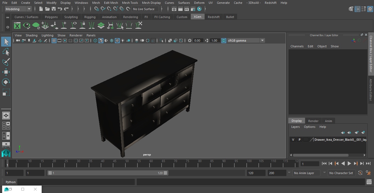Create new scene from toolbar
Screen dimensions: 374x193
click(41, 9)
